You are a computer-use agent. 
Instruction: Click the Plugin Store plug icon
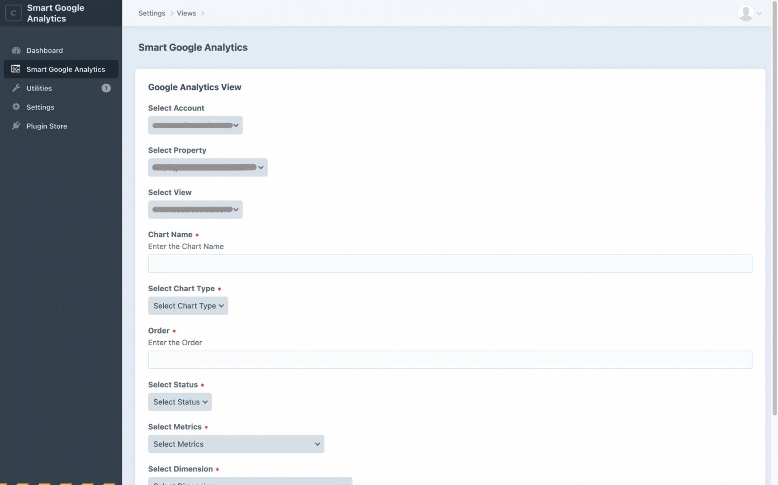point(16,126)
